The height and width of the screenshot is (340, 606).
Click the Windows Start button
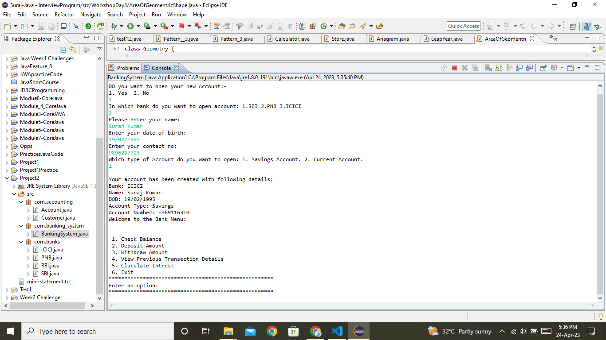pyautogui.click(x=10, y=331)
